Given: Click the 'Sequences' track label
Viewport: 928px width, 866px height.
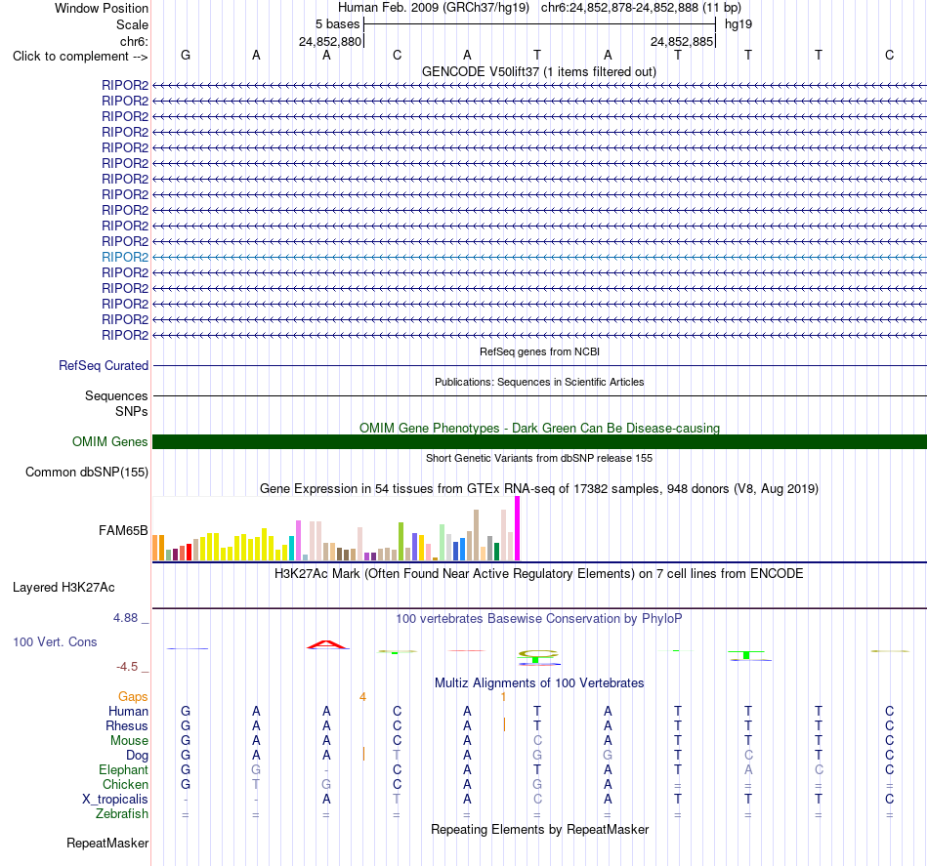Looking at the screenshot, I should tap(116, 395).
